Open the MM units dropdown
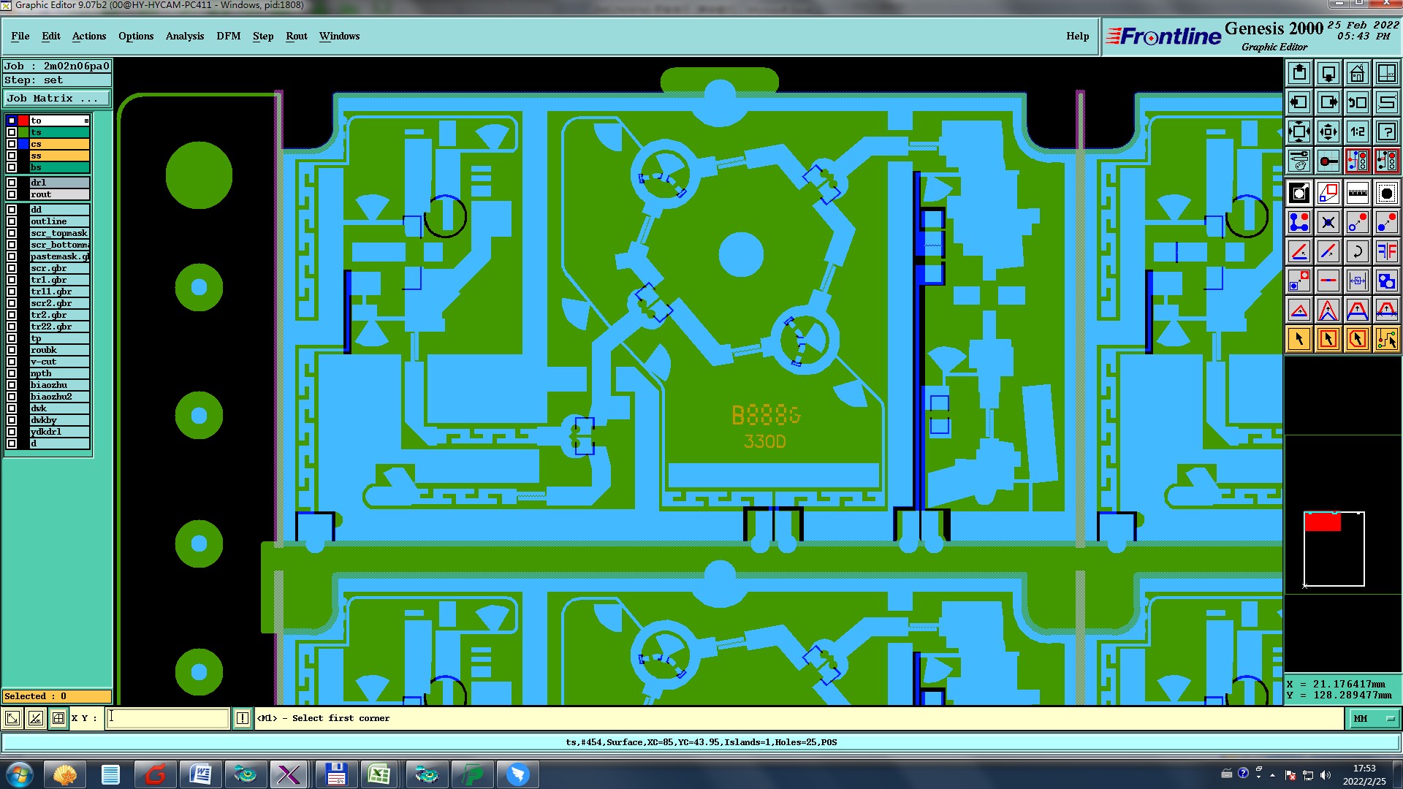This screenshot has height=789, width=1403. point(1374,719)
